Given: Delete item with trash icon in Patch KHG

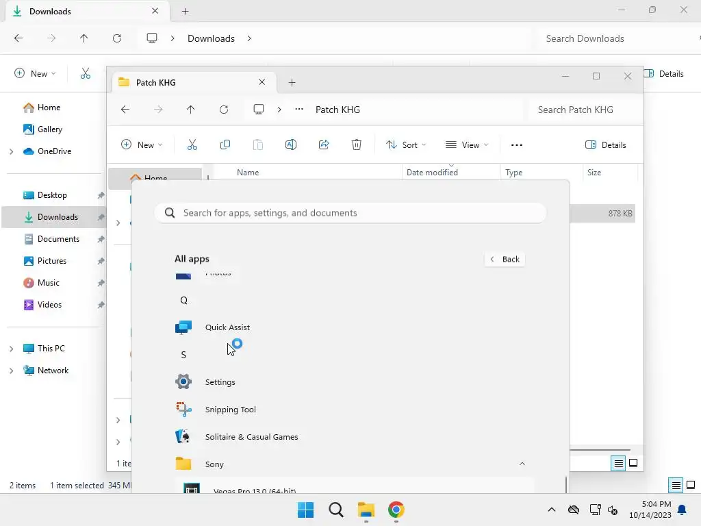Looking at the screenshot, I should click(x=356, y=145).
